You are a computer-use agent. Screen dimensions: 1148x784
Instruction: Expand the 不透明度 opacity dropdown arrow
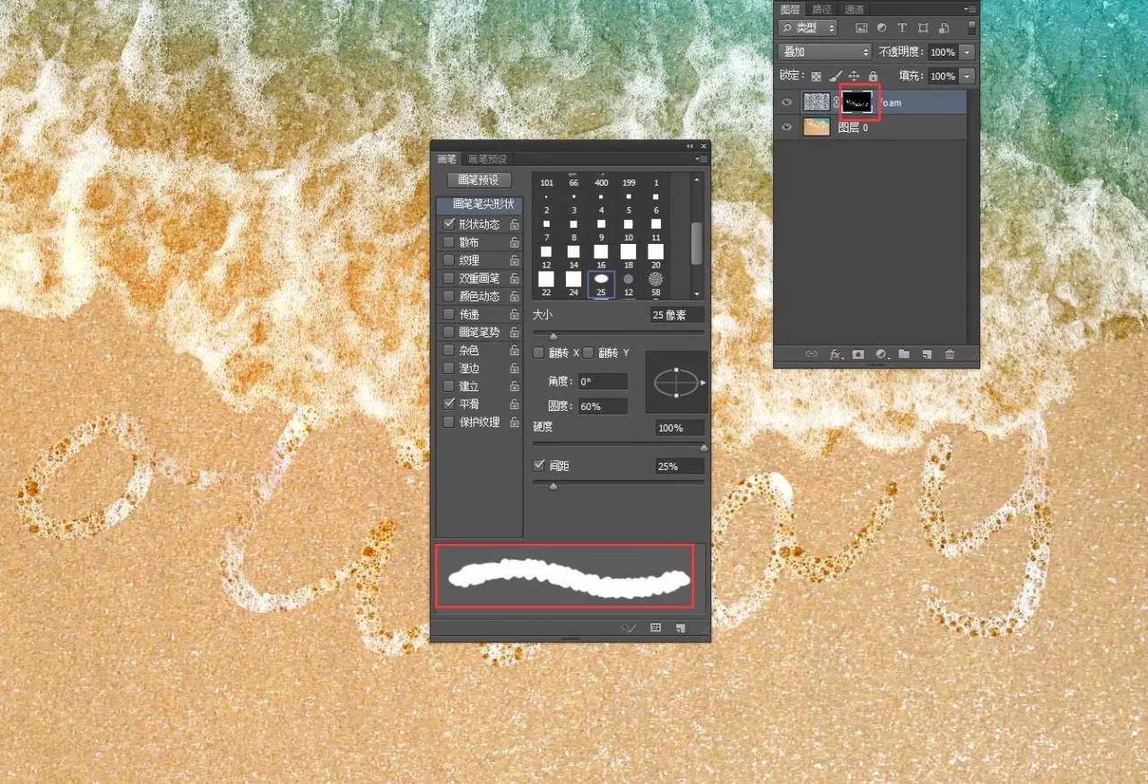pyautogui.click(x=967, y=53)
